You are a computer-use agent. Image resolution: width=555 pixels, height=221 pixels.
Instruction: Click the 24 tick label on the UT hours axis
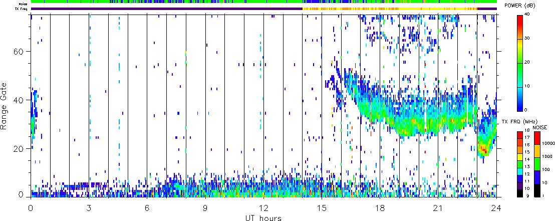(x=496, y=207)
